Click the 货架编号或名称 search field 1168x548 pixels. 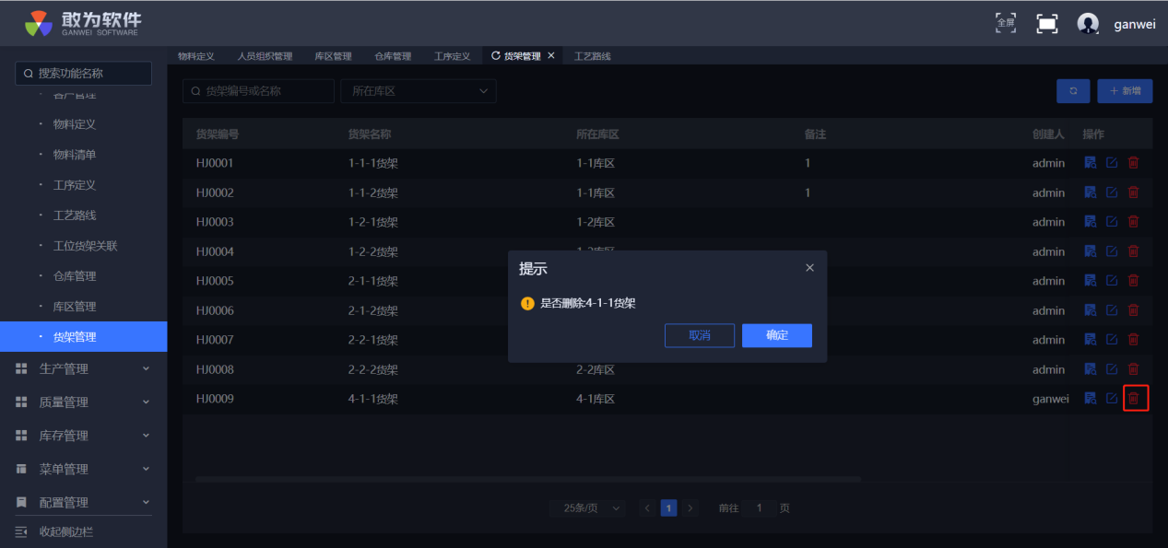click(258, 91)
